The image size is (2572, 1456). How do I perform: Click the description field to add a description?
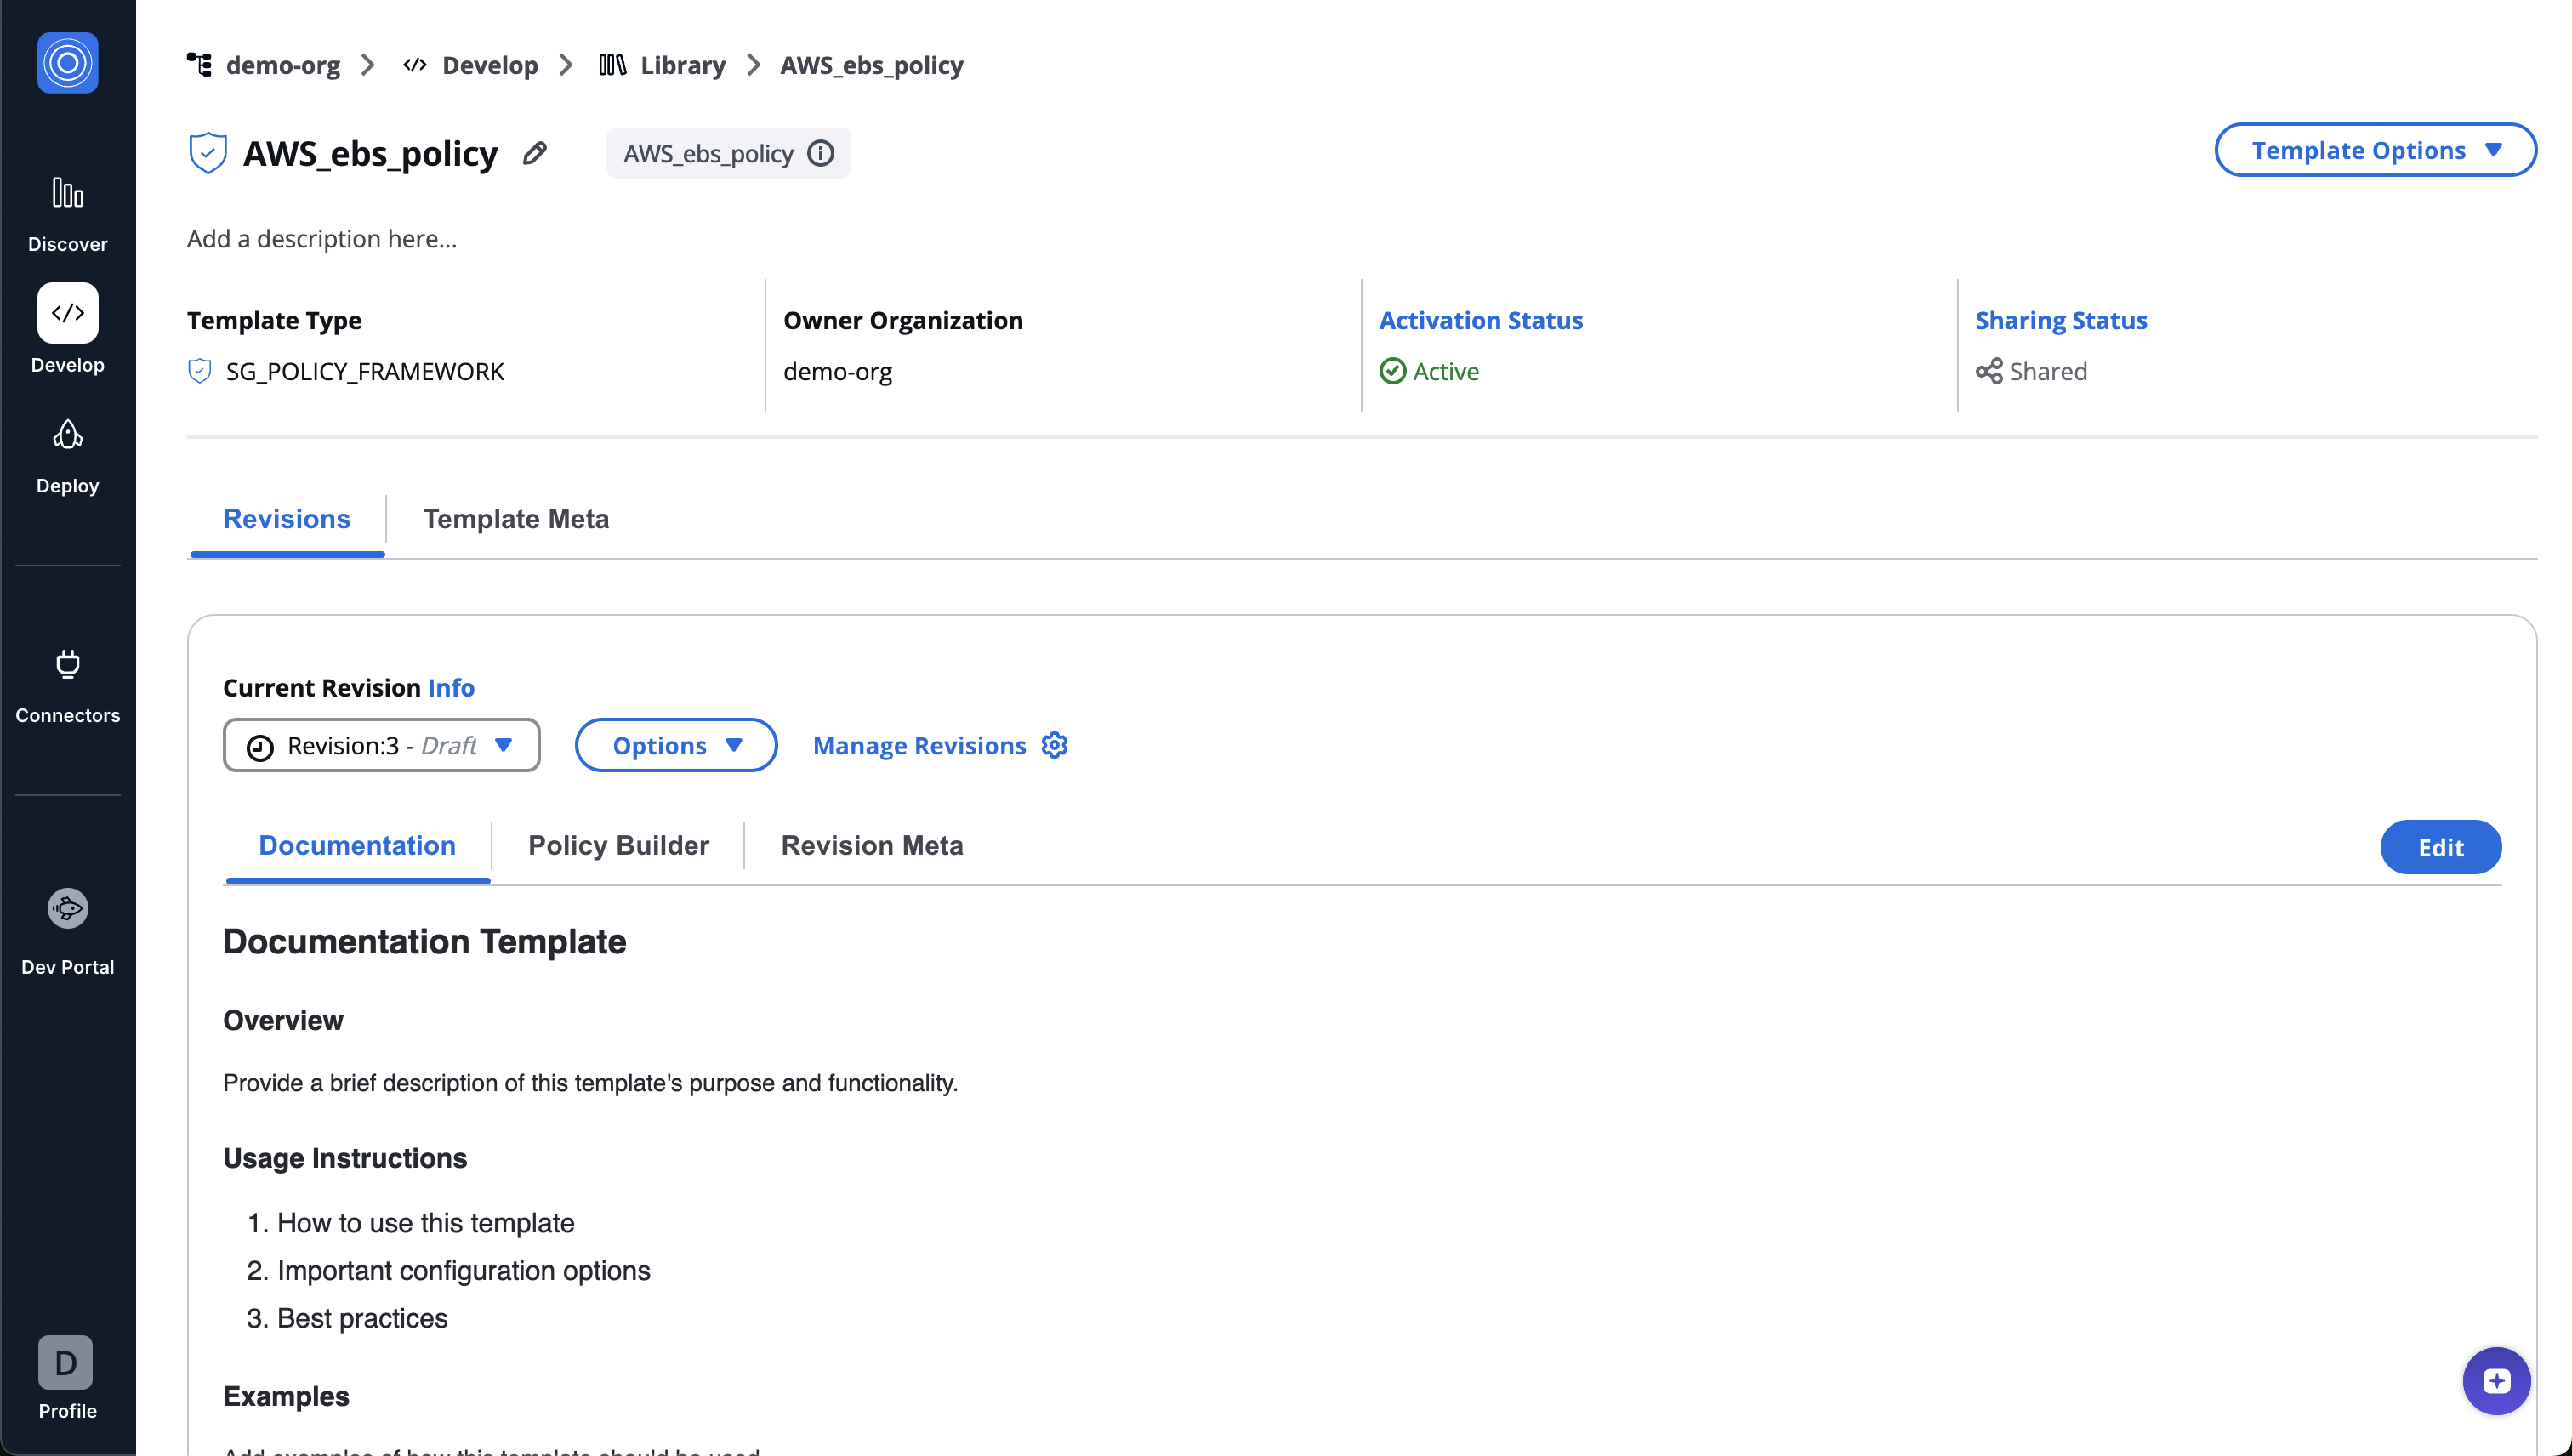[321, 238]
